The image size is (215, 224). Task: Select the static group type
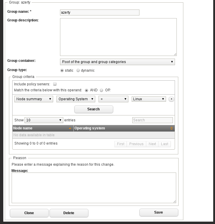62,71
